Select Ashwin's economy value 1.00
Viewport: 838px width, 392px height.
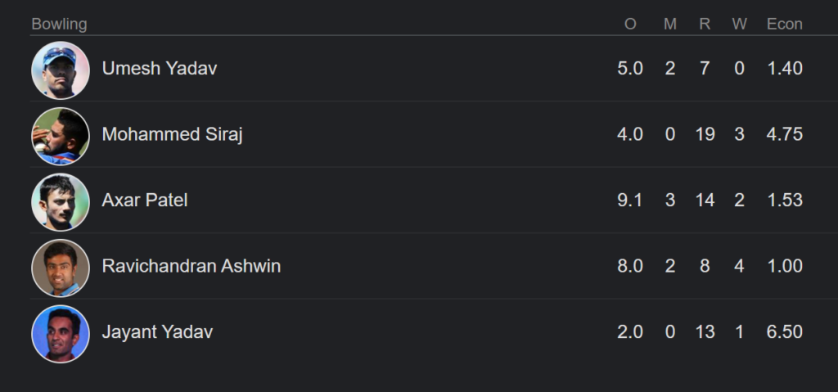point(785,266)
